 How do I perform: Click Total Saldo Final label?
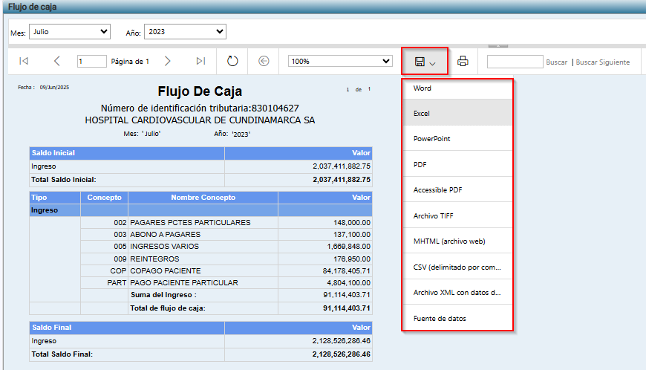62,354
